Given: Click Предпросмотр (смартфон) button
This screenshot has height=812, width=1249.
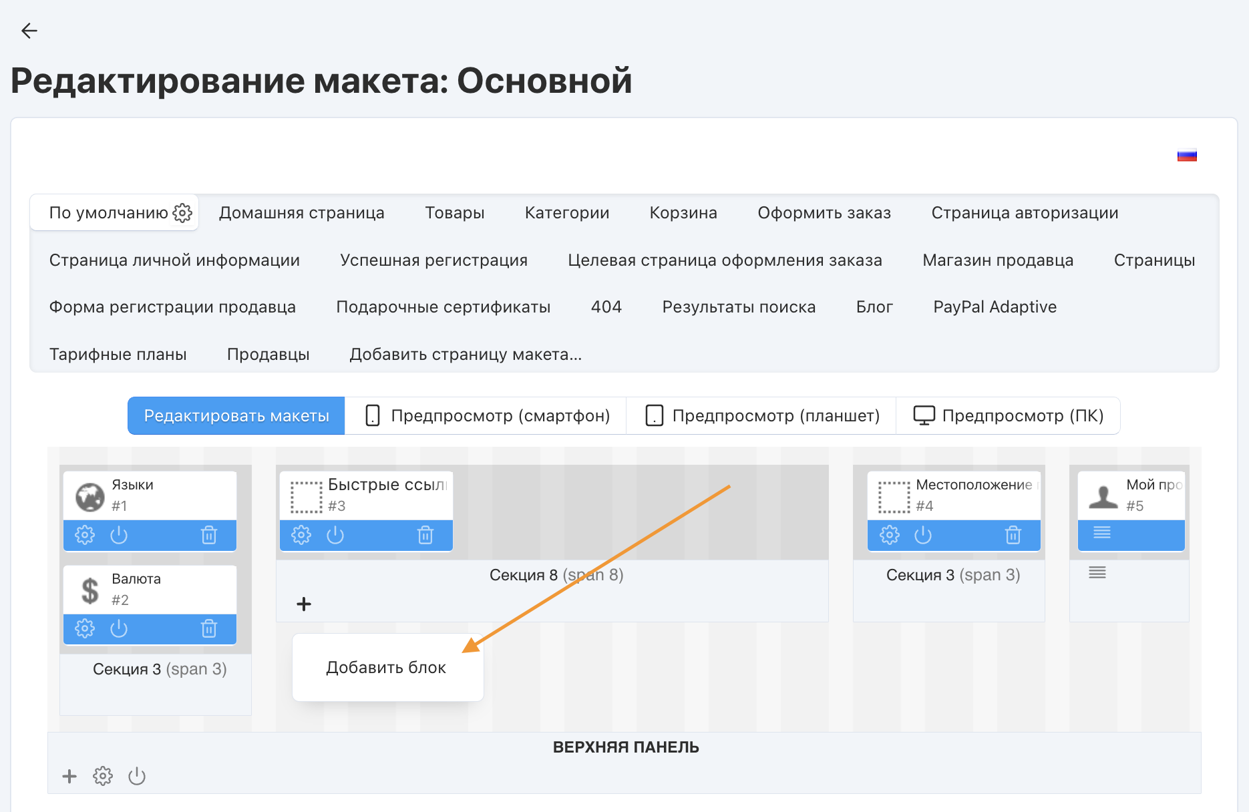Looking at the screenshot, I should [x=486, y=416].
